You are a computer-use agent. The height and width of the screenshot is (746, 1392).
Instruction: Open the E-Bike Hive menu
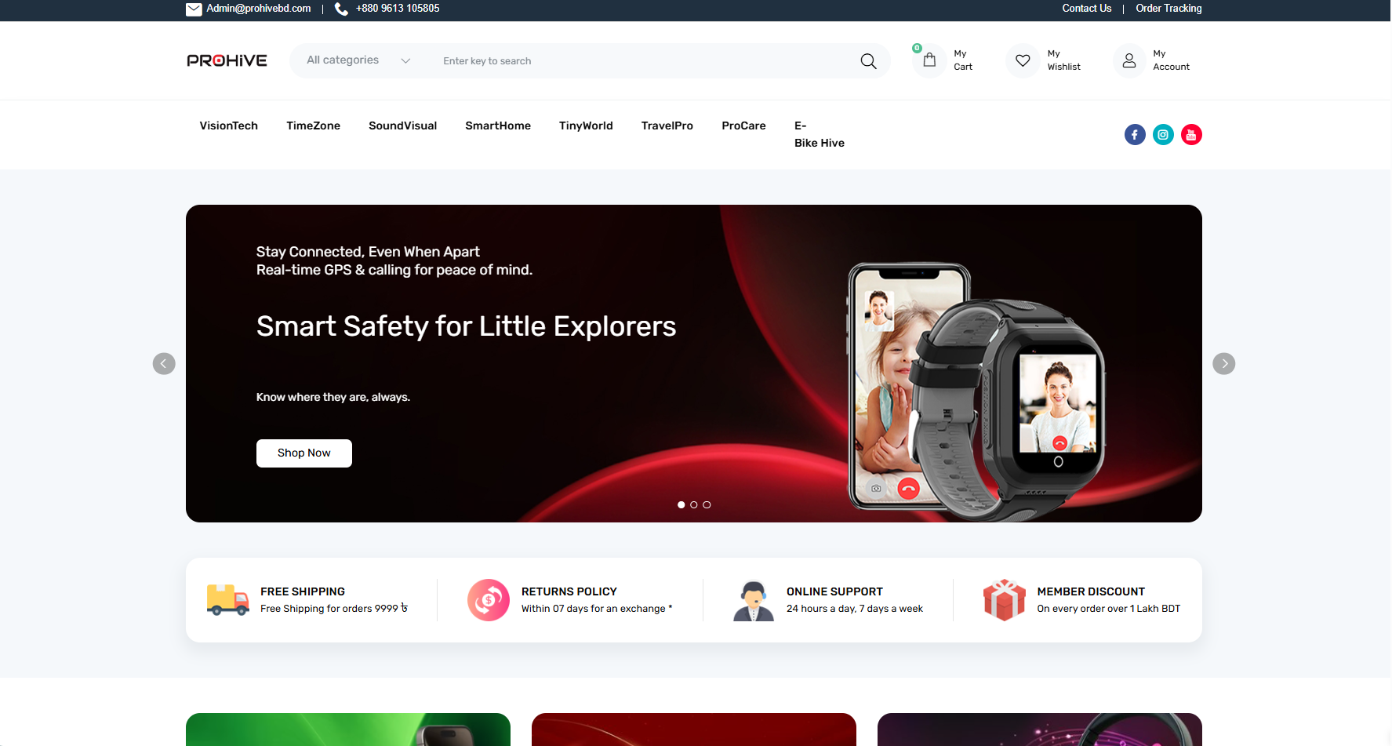pyautogui.click(x=820, y=134)
